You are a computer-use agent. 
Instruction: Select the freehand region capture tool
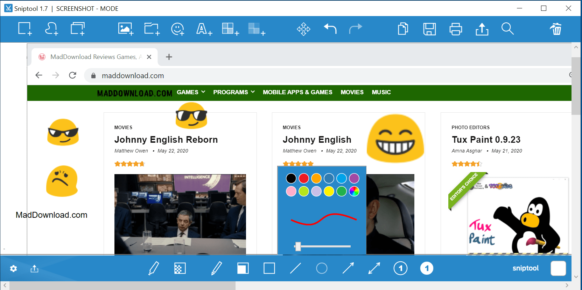tap(51, 29)
